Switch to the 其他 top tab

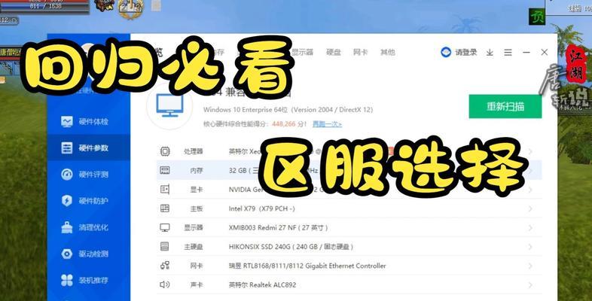[x=387, y=52]
